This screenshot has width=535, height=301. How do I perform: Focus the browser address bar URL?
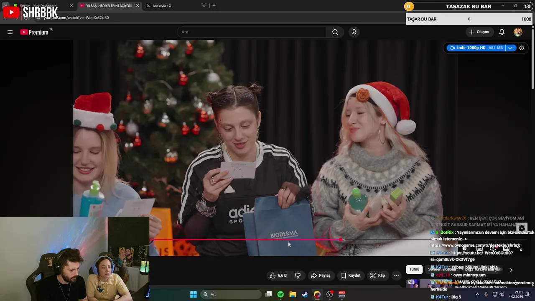click(76, 18)
